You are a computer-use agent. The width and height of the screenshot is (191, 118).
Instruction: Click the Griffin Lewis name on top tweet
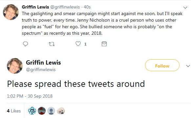coord(35,7)
